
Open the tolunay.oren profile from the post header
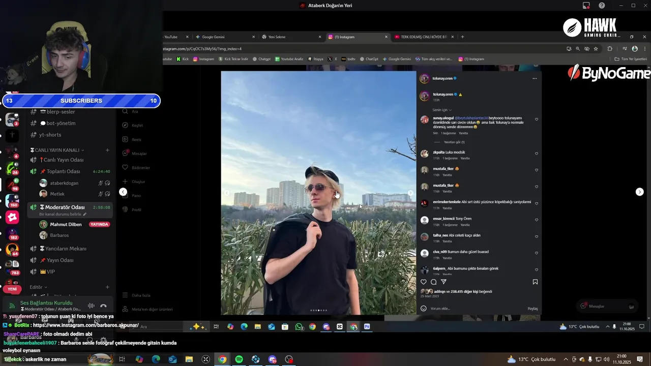tap(442, 78)
